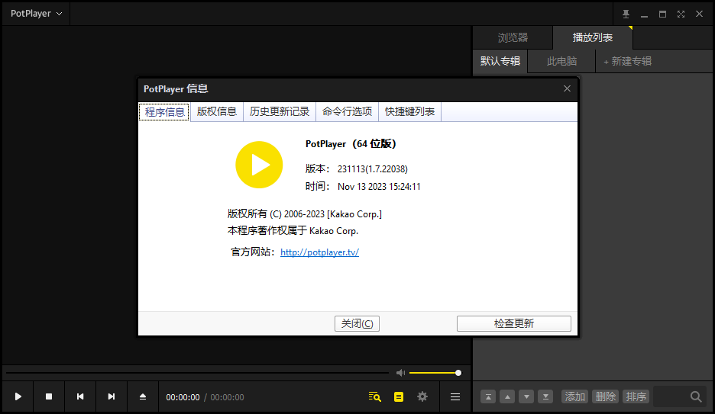Create a new album with 新建专辑
This screenshot has height=414, width=715.
pyautogui.click(x=627, y=61)
